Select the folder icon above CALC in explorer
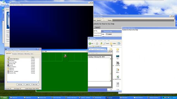Viewport: 177px width, 99px height. click(x=118, y=50)
